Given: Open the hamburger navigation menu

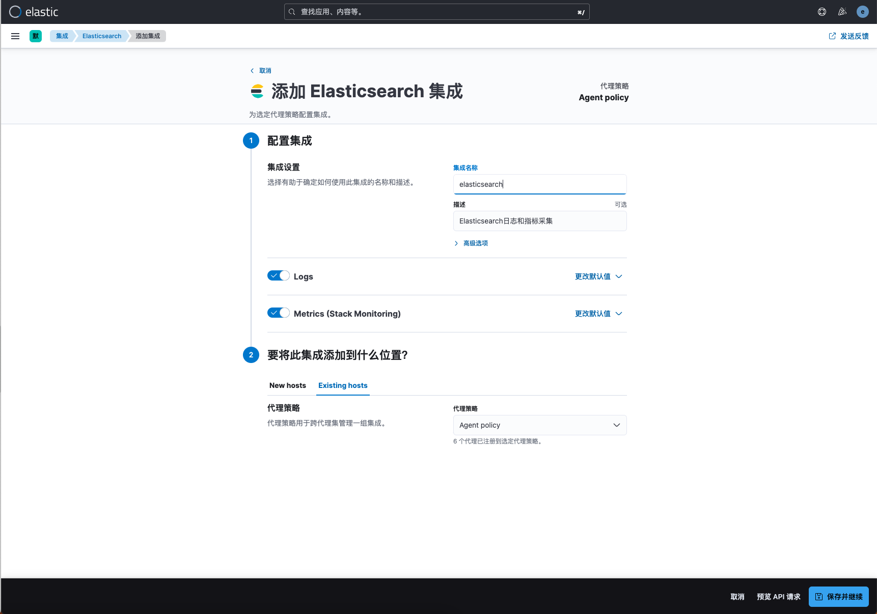Looking at the screenshot, I should 15,36.
